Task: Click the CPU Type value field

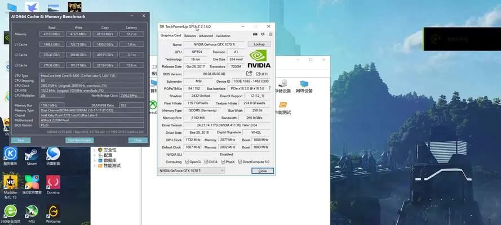Action: pyautogui.click(x=92, y=76)
